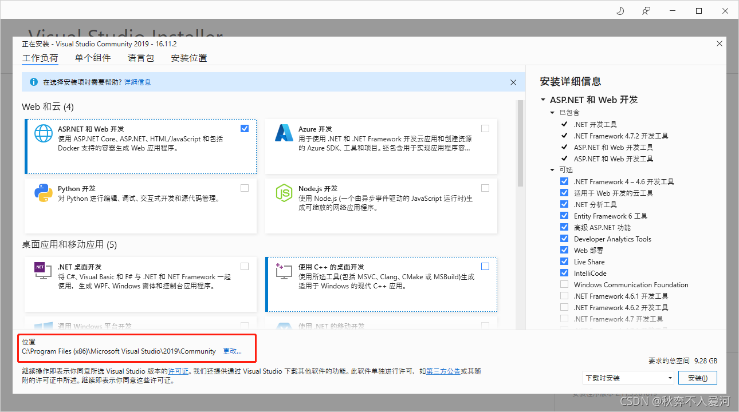The image size is (739, 412).
Task: Check the Azure 开发 workload checkbox
Action: [485, 128]
